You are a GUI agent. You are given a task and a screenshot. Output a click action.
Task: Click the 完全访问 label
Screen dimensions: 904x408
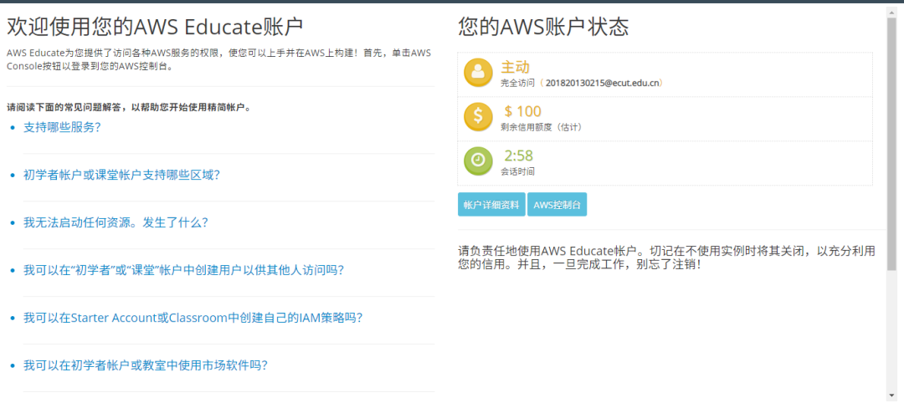518,83
